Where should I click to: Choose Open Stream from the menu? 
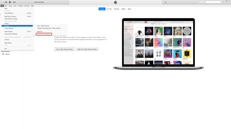(x=17, y=32)
